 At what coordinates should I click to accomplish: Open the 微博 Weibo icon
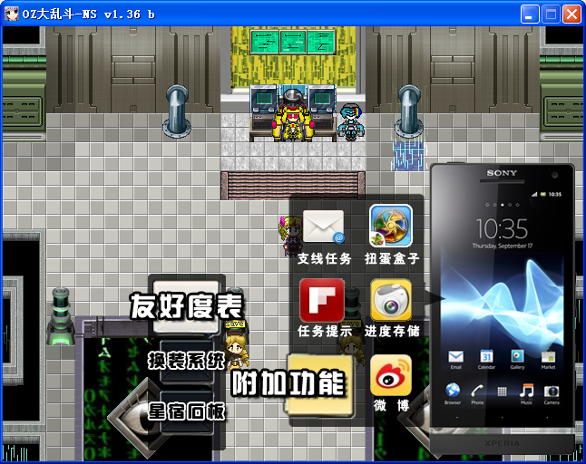pos(391,375)
